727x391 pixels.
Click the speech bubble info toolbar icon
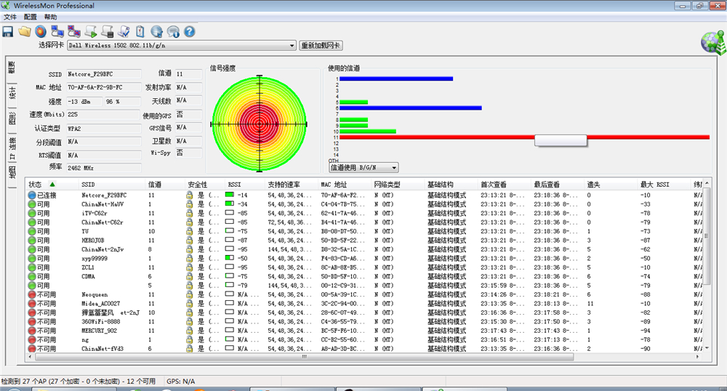coord(173,31)
